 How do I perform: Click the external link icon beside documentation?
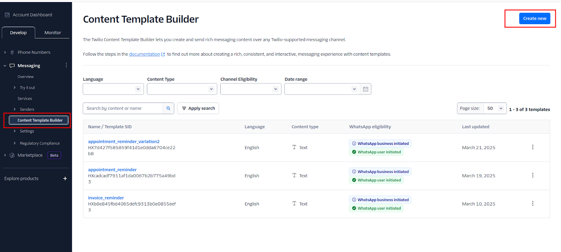pos(163,55)
